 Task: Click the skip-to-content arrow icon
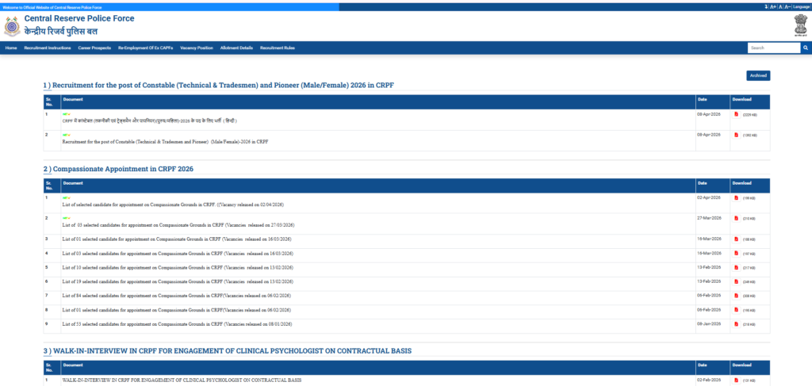click(x=766, y=6)
